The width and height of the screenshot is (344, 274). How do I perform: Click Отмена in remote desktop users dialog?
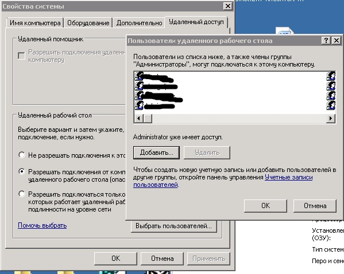pyautogui.click(x=315, y=206)
